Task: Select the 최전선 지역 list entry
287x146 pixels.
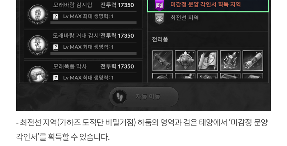Action: coord(208,18)
